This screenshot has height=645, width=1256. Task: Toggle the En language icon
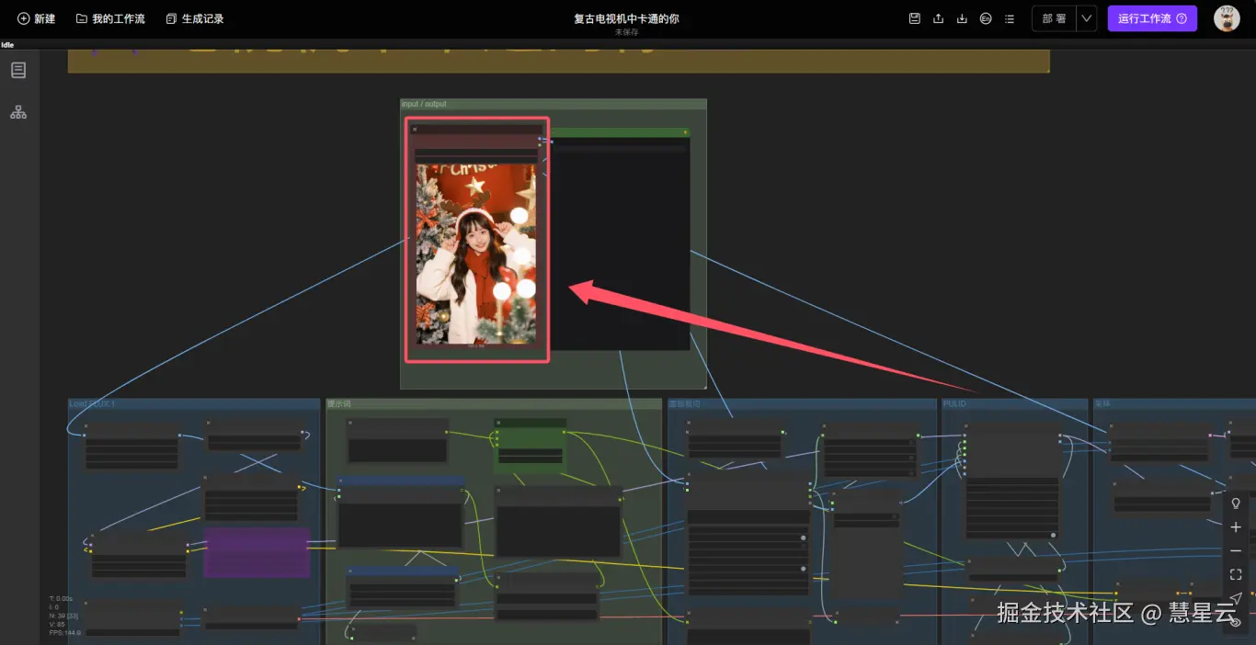(x=986, y=18)
